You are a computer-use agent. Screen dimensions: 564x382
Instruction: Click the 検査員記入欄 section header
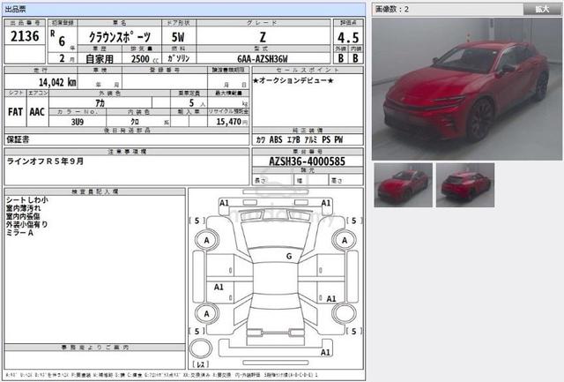[95, 191]
